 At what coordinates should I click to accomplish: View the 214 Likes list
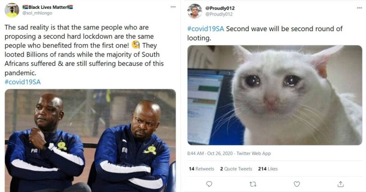click(268, 169)
